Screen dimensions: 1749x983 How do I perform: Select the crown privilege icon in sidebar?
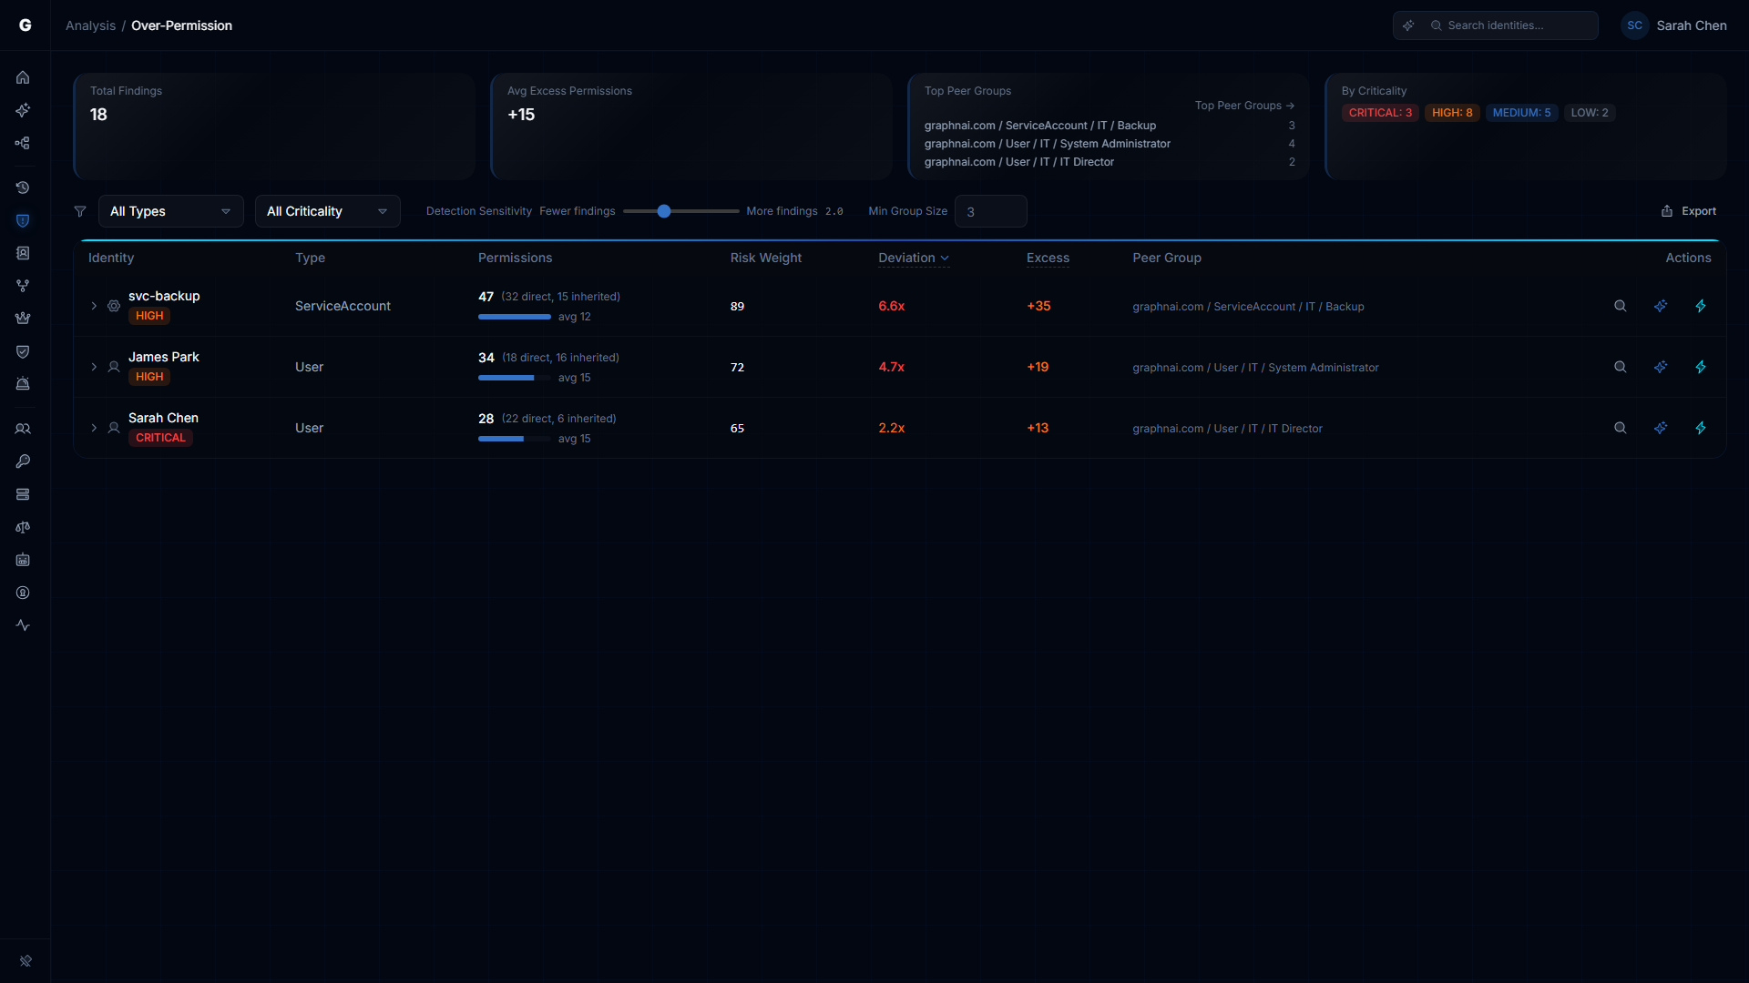point(23,318)
